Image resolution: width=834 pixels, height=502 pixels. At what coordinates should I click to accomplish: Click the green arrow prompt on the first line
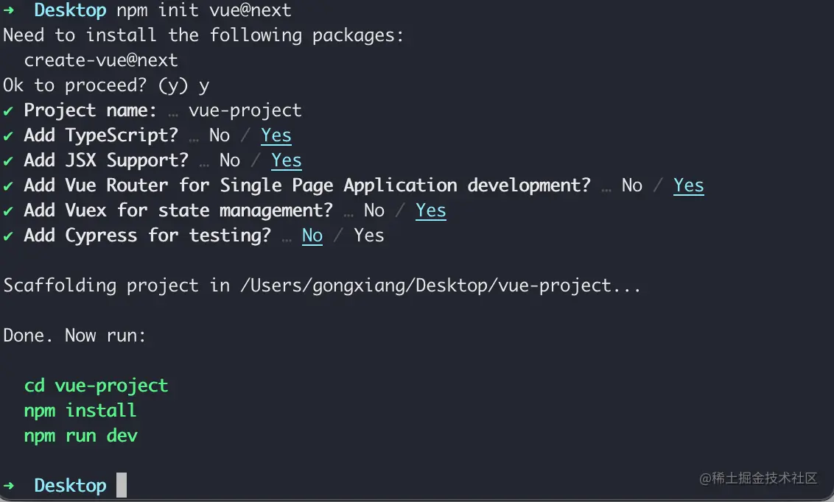coord(9,10)
